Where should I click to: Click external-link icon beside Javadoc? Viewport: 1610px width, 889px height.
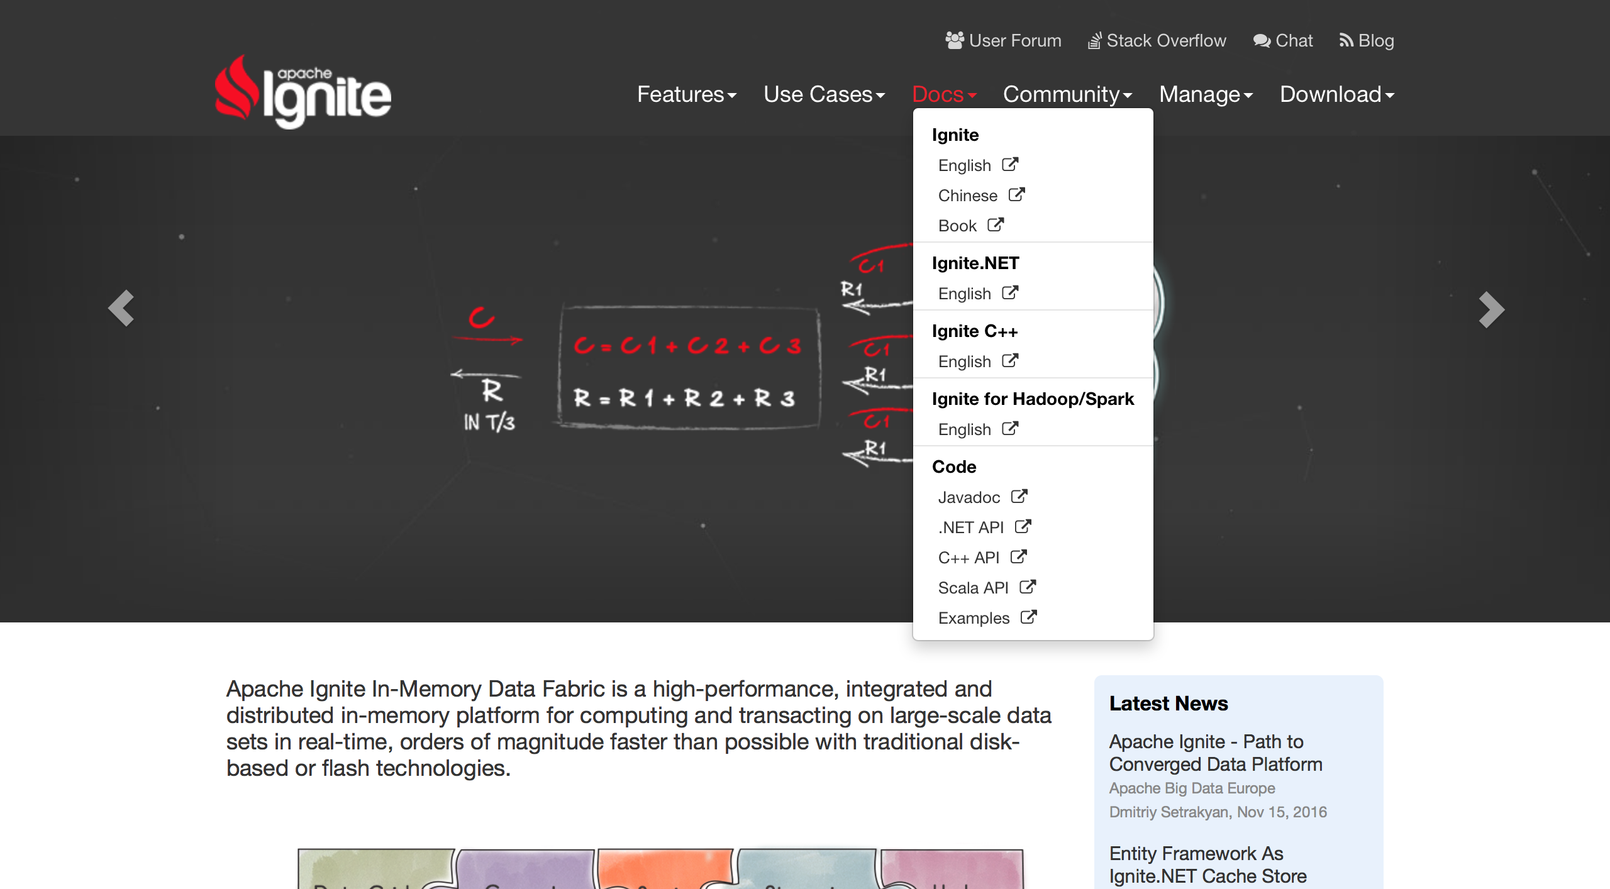click(1019, 497)
